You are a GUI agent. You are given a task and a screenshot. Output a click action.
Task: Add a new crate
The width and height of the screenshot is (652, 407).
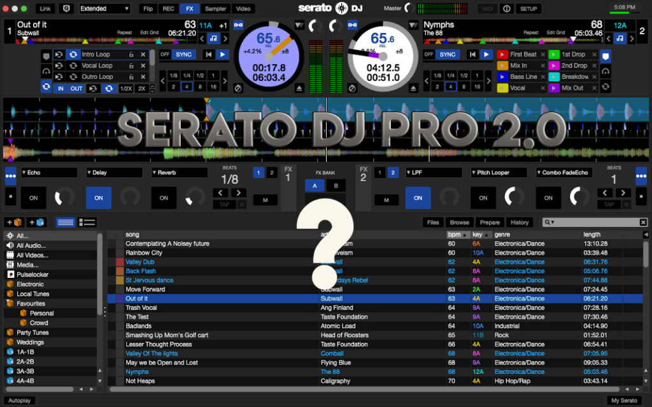click(15, 223)
